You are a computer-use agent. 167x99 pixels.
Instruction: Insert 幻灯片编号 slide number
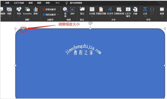pos(128,12)
